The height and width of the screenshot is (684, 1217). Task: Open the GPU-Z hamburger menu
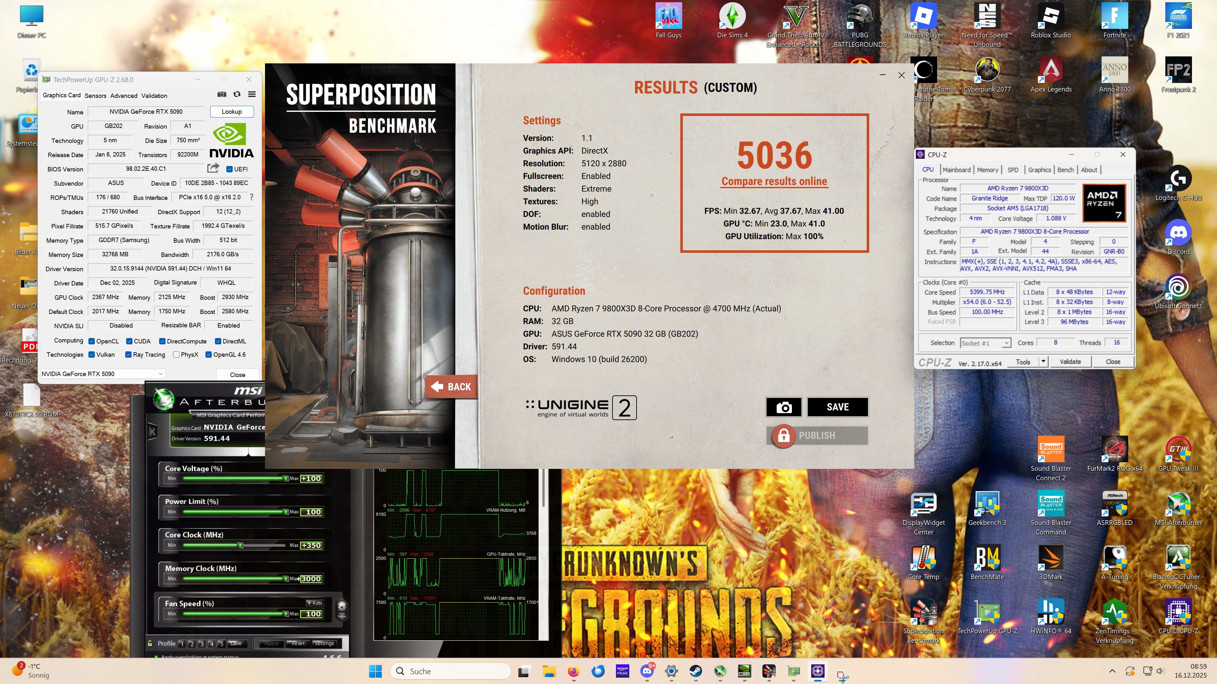click(252, 94)
